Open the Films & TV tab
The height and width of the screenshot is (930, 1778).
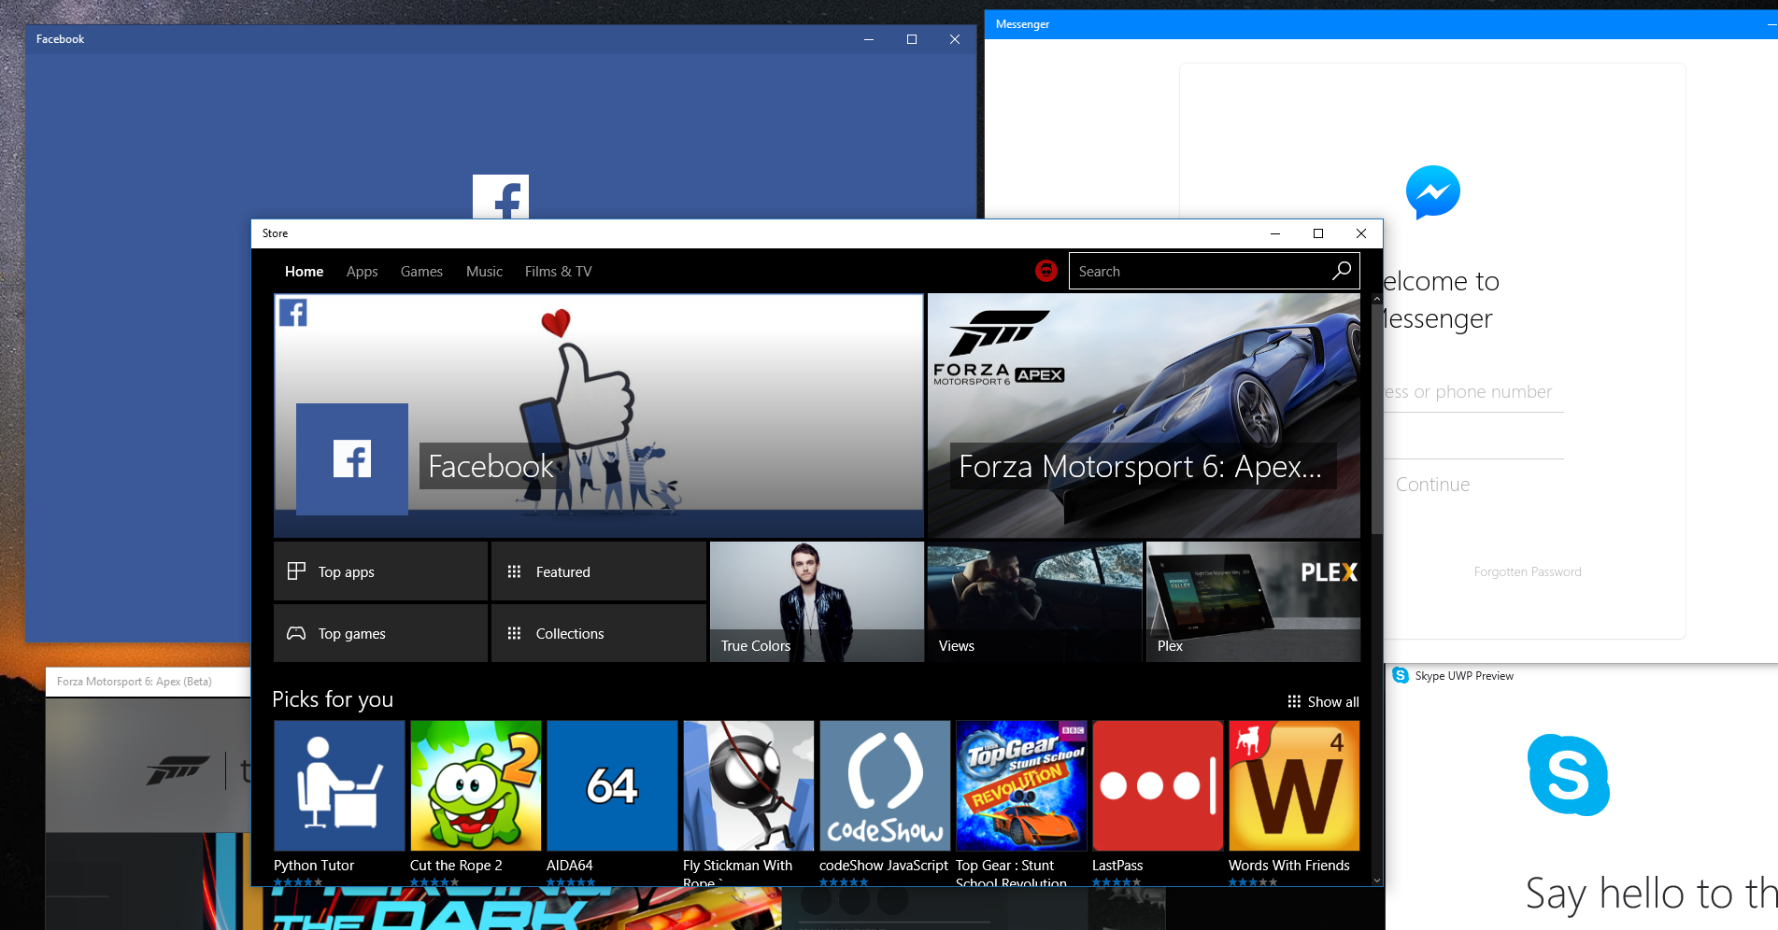pyautogui.click(x=558, y=271)
